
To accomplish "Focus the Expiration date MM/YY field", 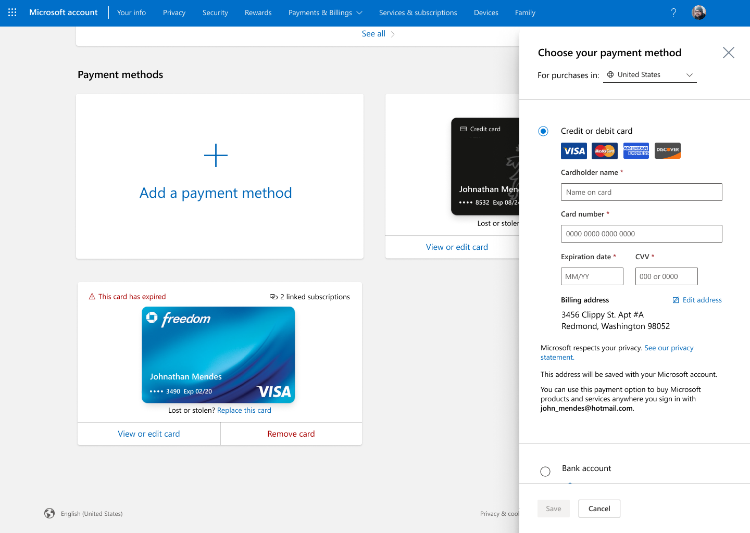I will coord(592,276).
